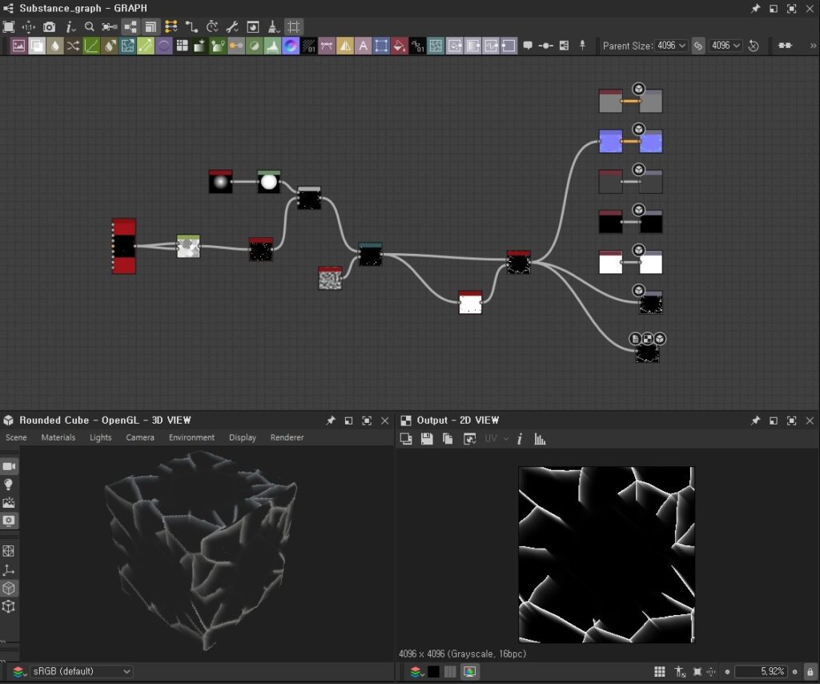Open the Environment menu in 3D view

[191, 437]
